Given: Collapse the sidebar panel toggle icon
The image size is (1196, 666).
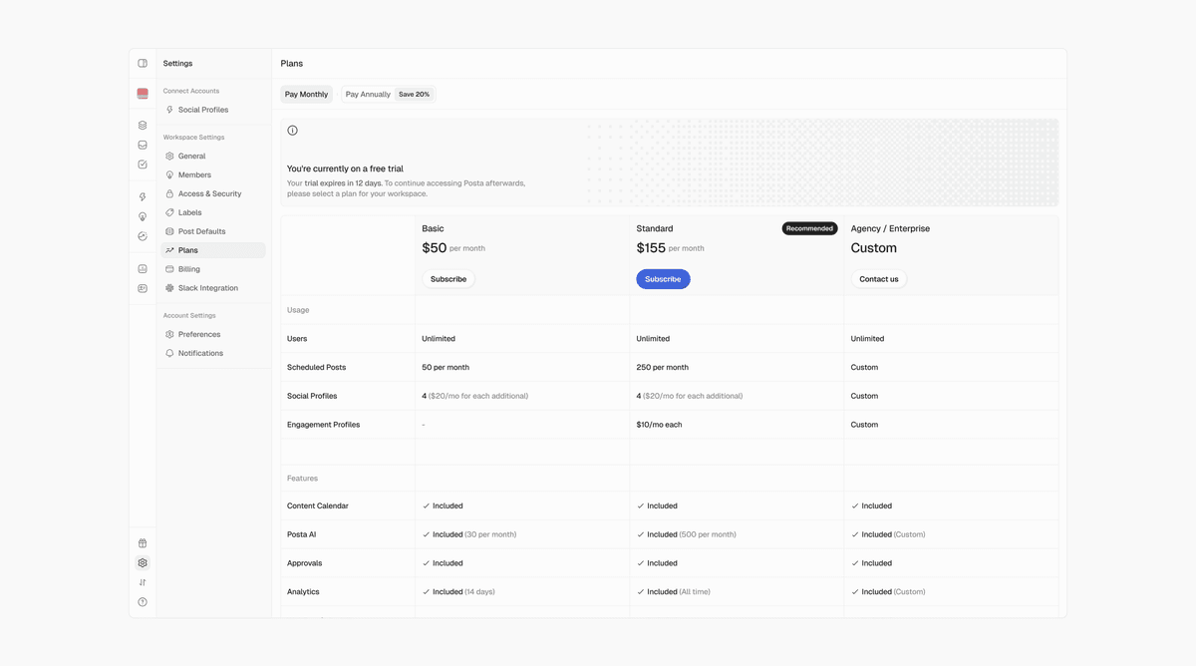Looking at the screenshot, I should [143, 64].
